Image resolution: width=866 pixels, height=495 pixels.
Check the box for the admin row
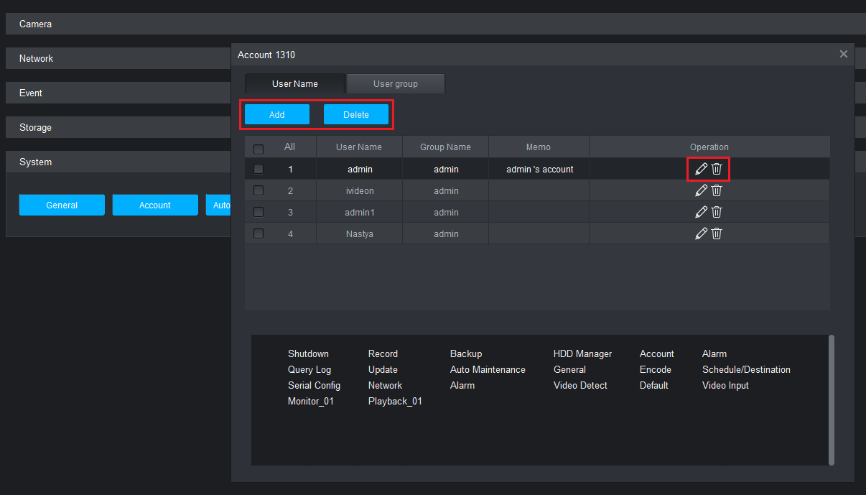point(259,170)
